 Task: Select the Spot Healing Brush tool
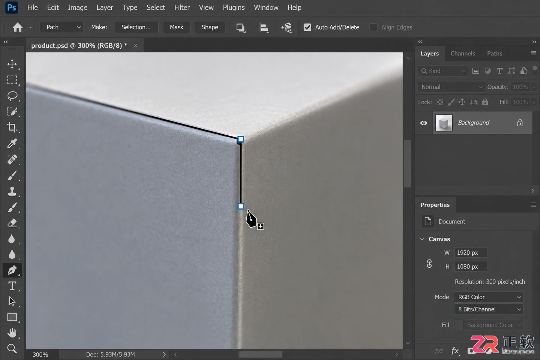tap(12, 159)
